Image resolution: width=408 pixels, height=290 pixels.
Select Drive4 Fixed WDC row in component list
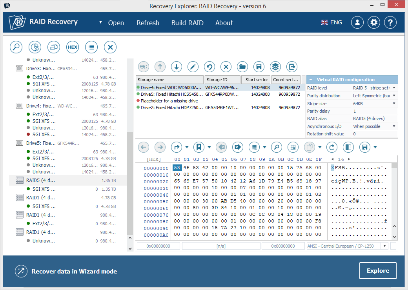click(x=220, y=88)
